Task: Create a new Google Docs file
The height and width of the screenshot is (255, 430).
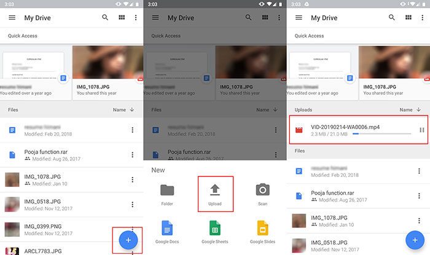Action: tap(167, 232)
